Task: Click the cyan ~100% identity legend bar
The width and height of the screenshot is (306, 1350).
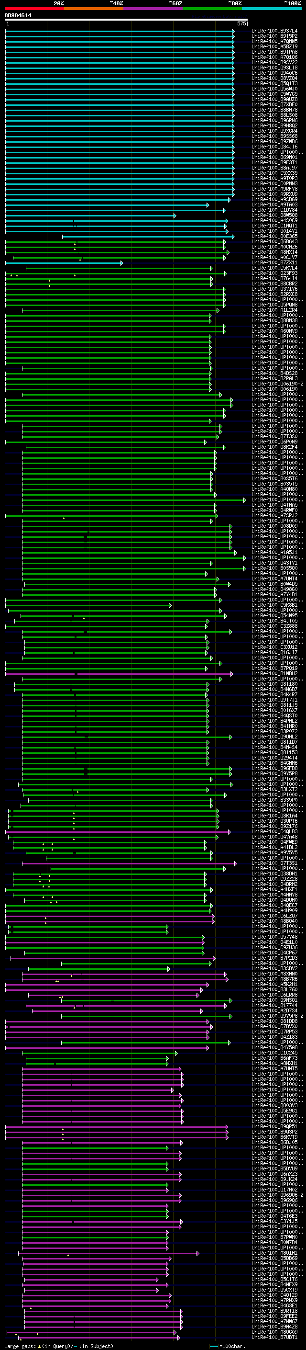Action: coord(272,9)
